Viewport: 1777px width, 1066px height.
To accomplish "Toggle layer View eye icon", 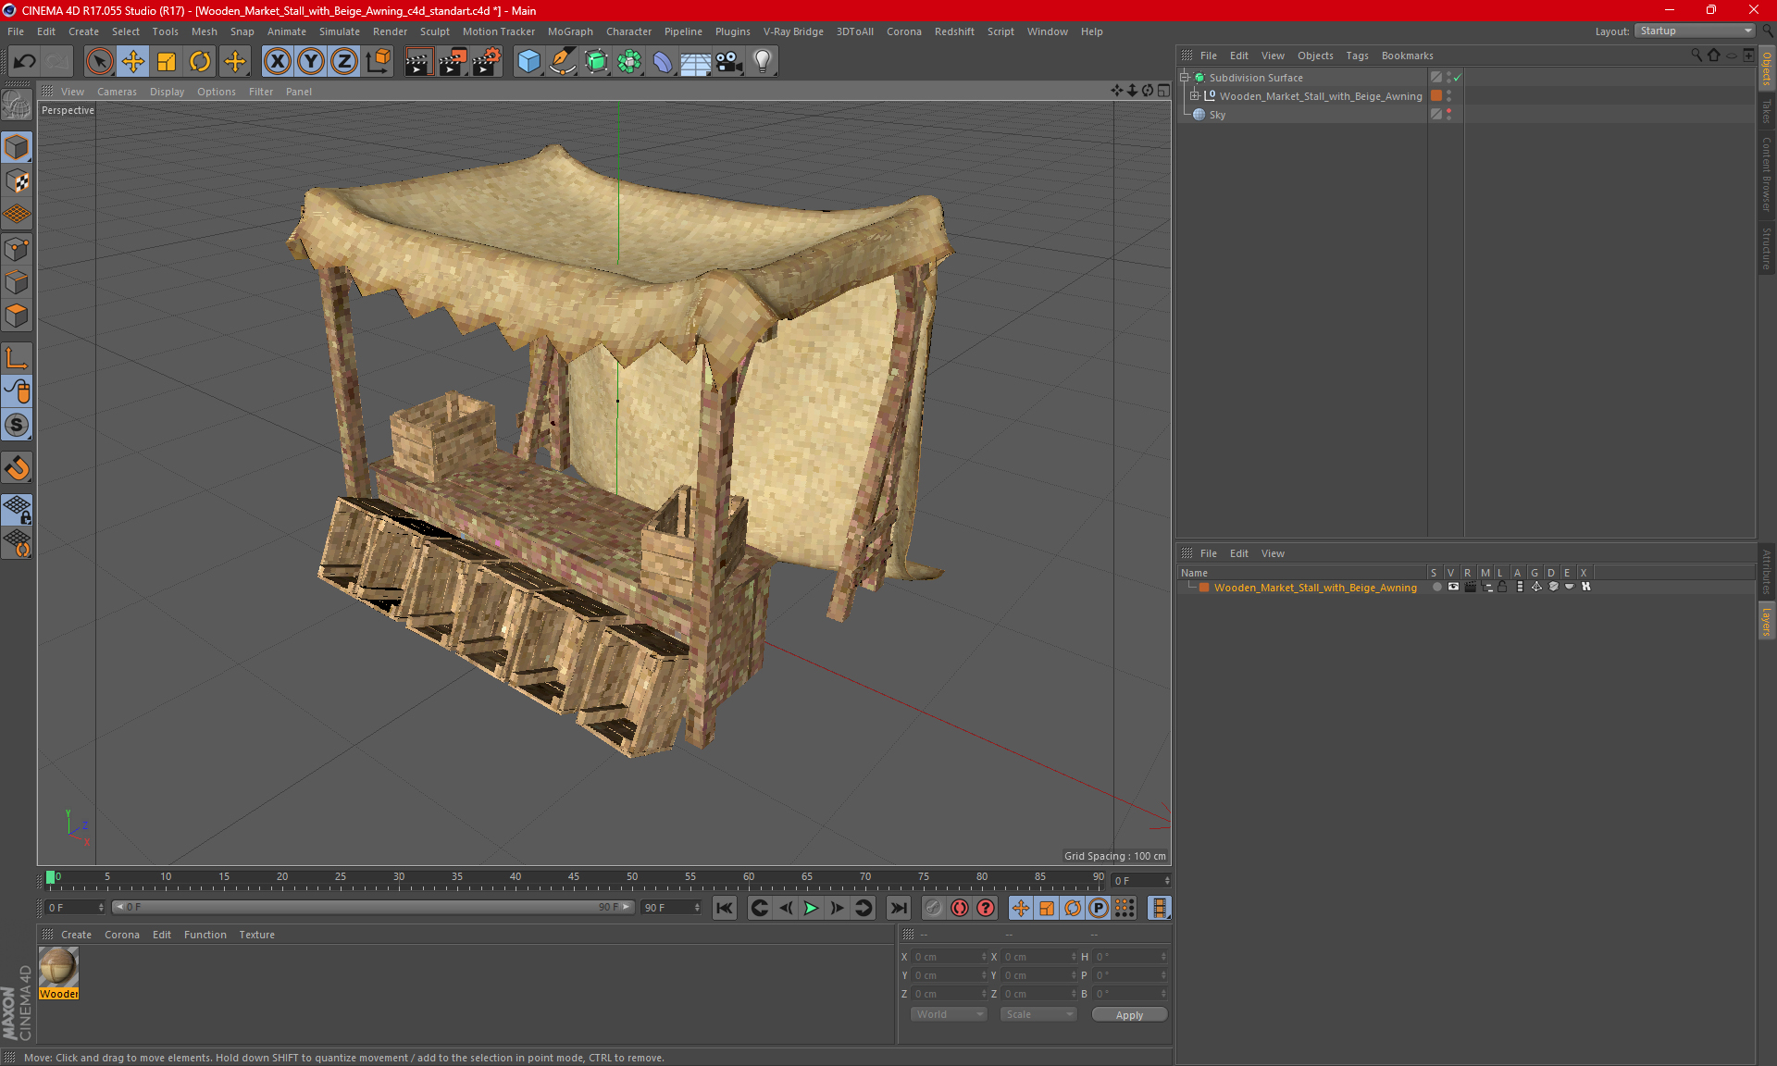I will 1453,587.
